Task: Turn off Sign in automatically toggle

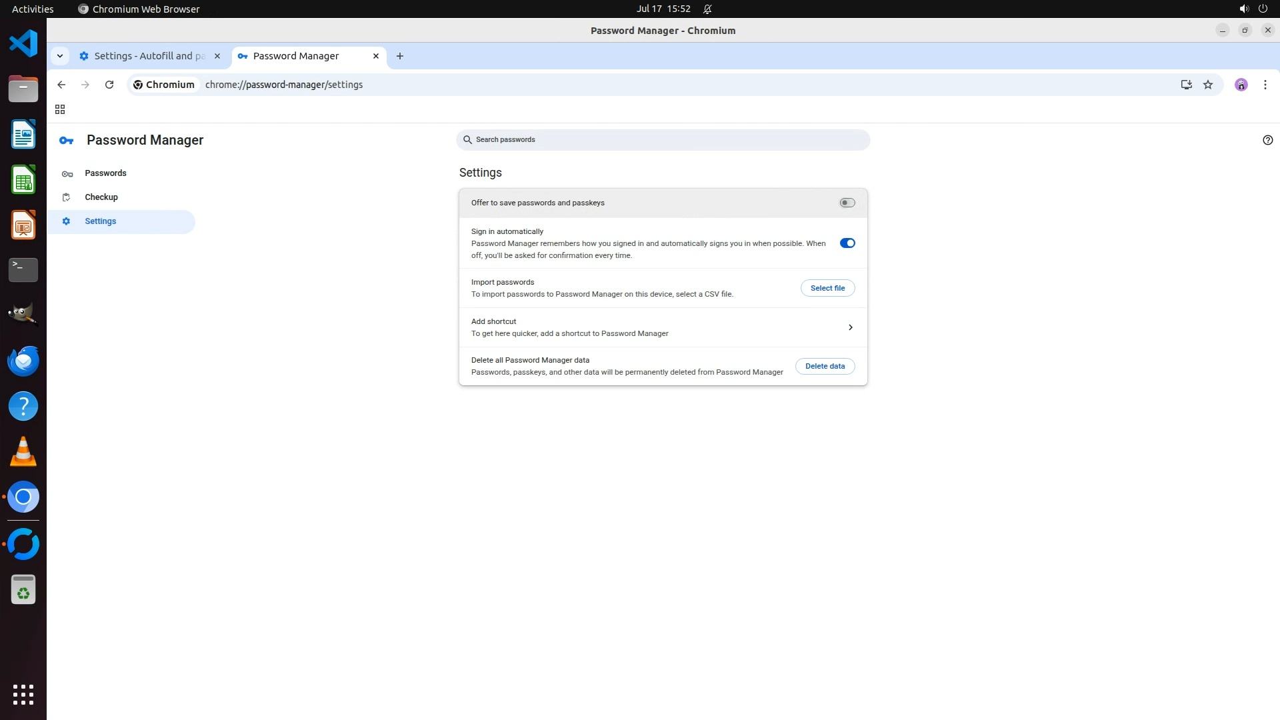Action: (x=847, y=243)
